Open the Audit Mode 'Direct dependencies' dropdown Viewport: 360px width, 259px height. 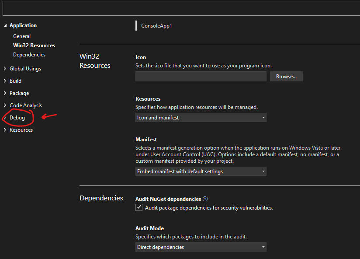[201, 247]
